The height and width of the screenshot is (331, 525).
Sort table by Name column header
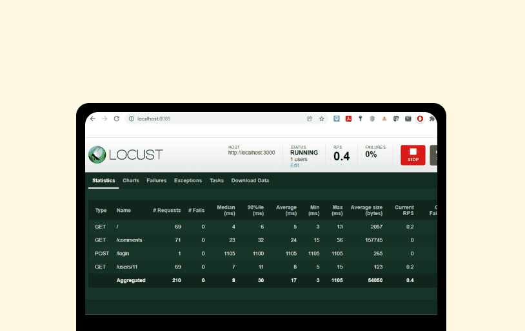[124, 211]
